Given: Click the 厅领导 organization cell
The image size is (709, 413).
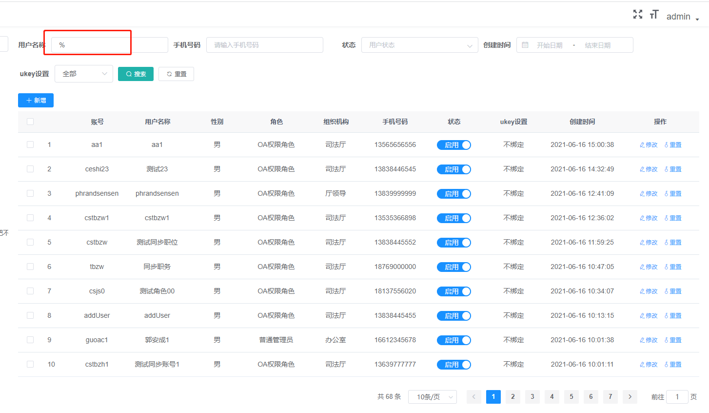Looking at the screenshot, I should pyautogui.click(x=335, y=193).
